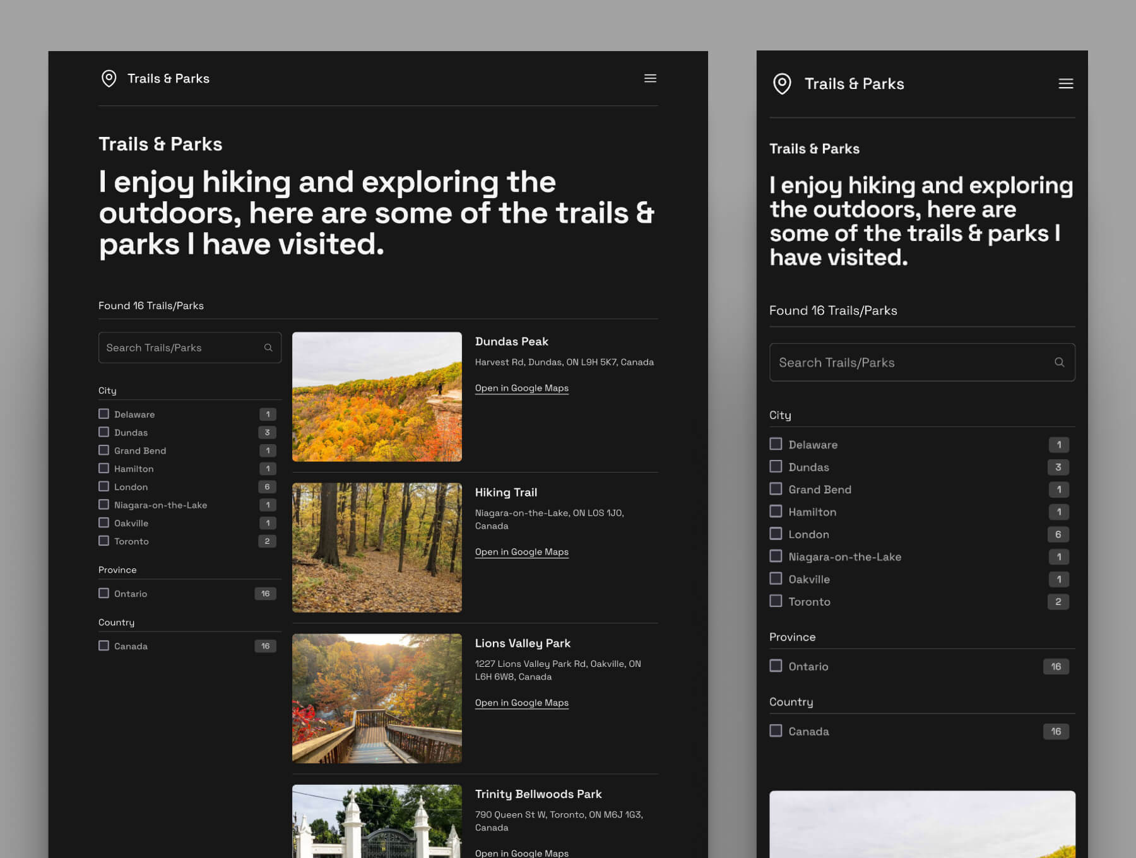
Task: Open the Hiking Trail in Google Maps
Action: tap(521, 551)
